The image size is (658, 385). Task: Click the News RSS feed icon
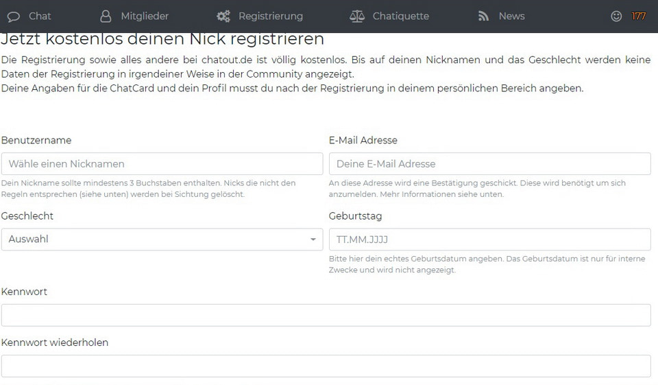tap(484, 16)
